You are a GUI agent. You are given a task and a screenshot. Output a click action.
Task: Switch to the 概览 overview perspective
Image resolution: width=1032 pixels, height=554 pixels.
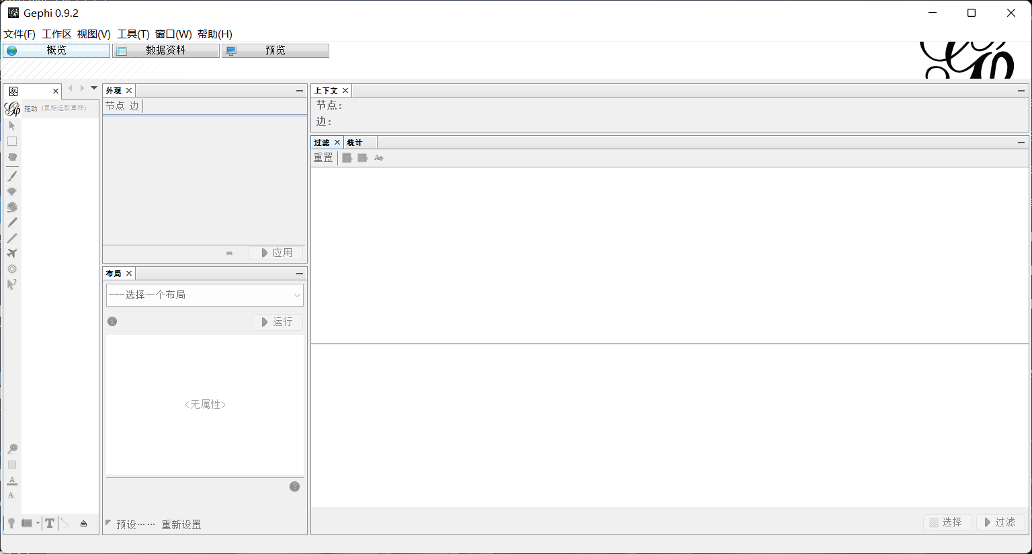pos(56,50)
